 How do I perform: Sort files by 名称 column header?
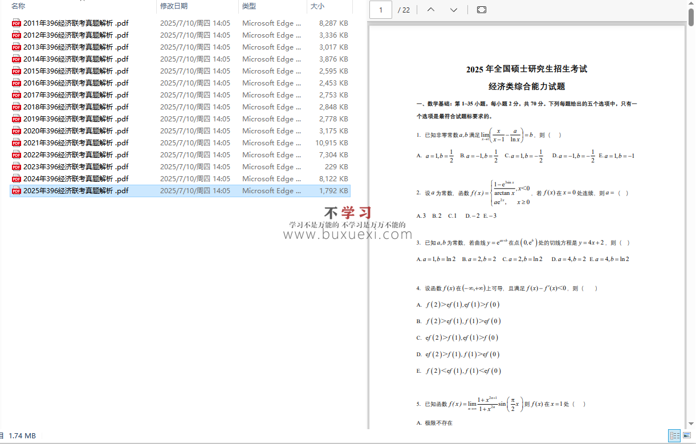18,6
